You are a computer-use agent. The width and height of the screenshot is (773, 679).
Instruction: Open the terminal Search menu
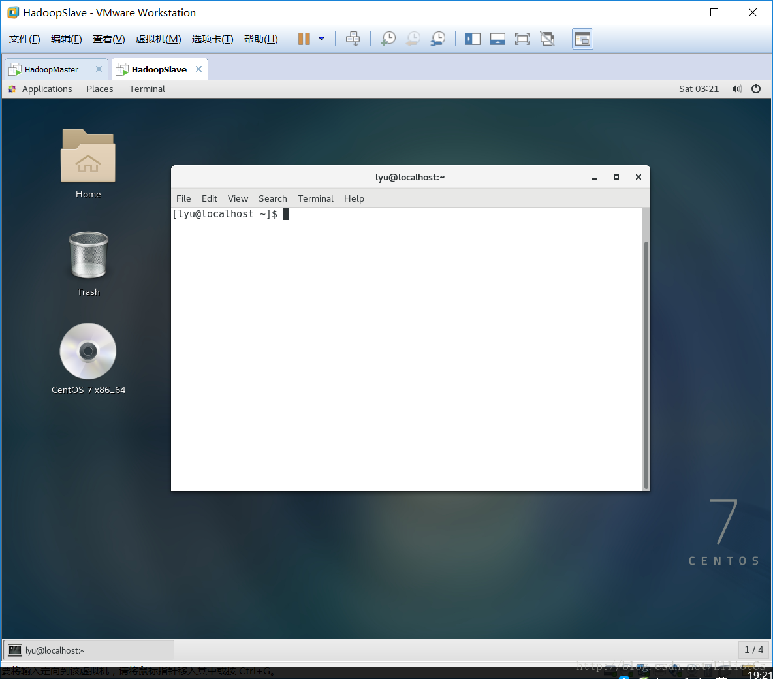point(273,198)
